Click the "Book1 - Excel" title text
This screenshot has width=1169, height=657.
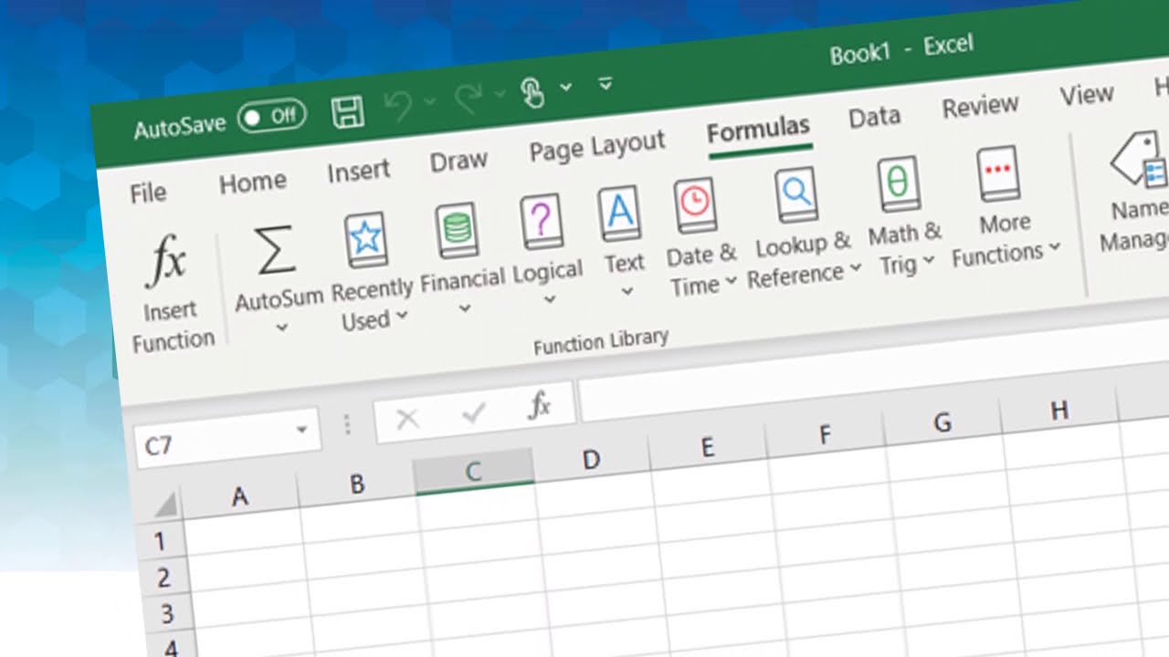click(x=901, y=49)
